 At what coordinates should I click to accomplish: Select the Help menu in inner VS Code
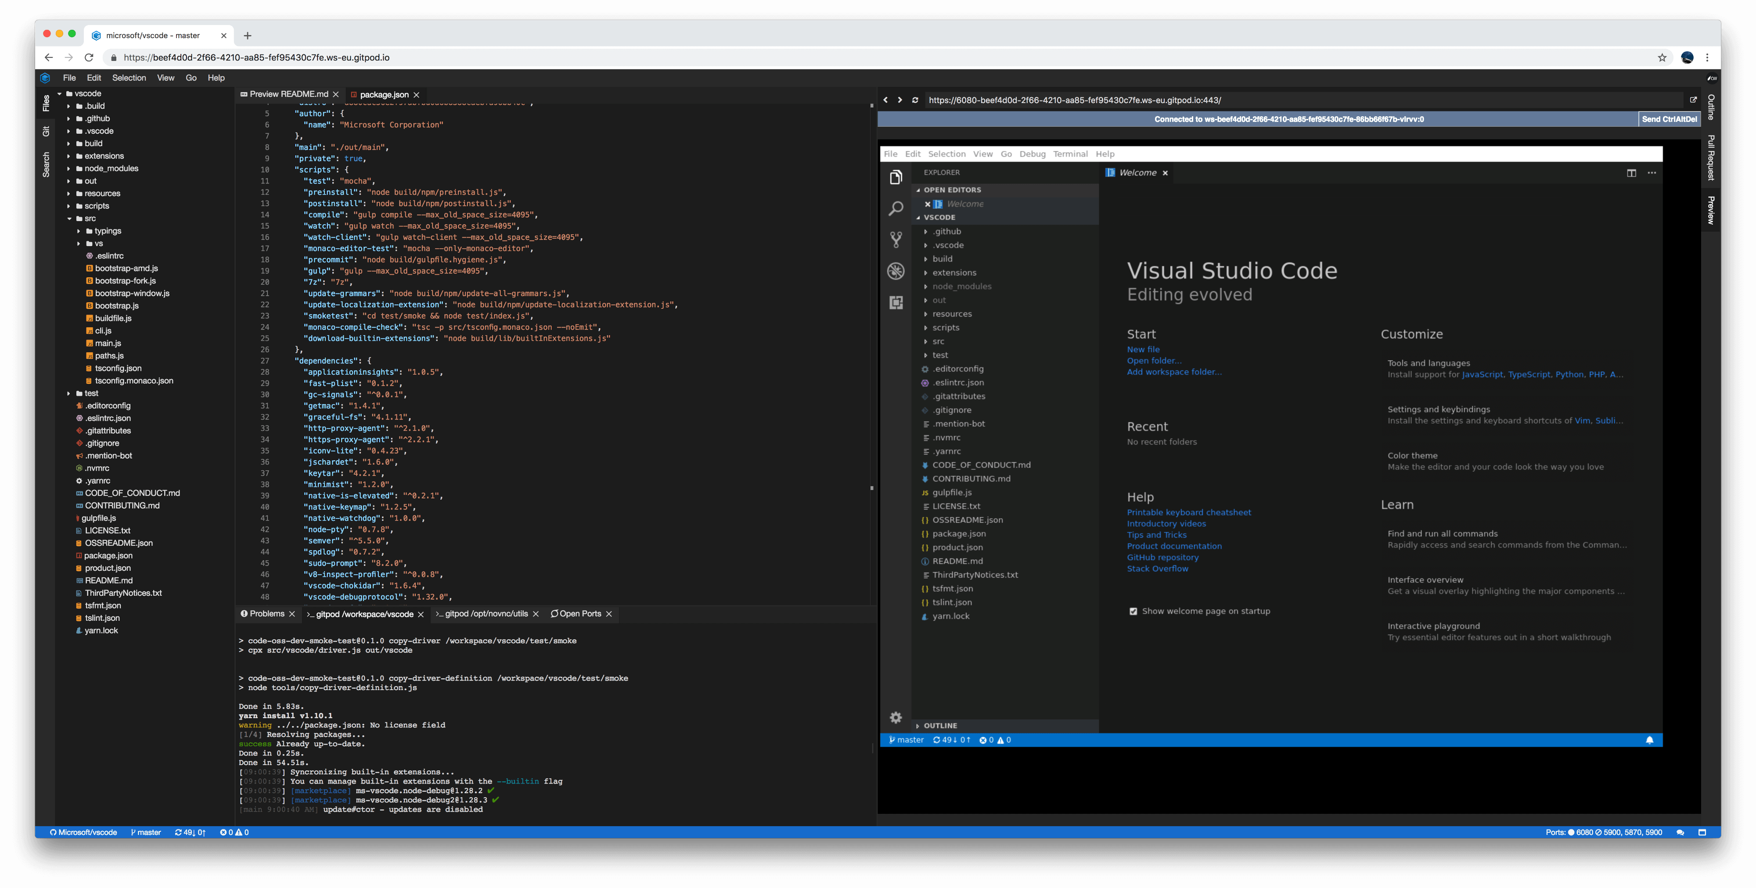coord(1104,153)
